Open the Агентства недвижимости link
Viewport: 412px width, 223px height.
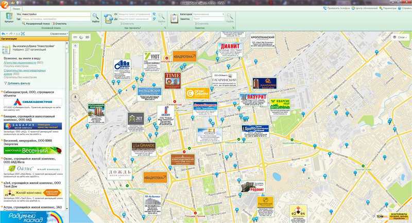click(20, 63)
